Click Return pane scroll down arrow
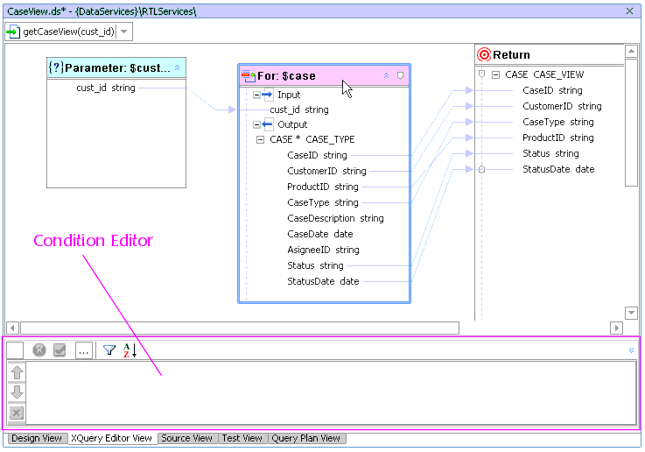 click(631, 313)
